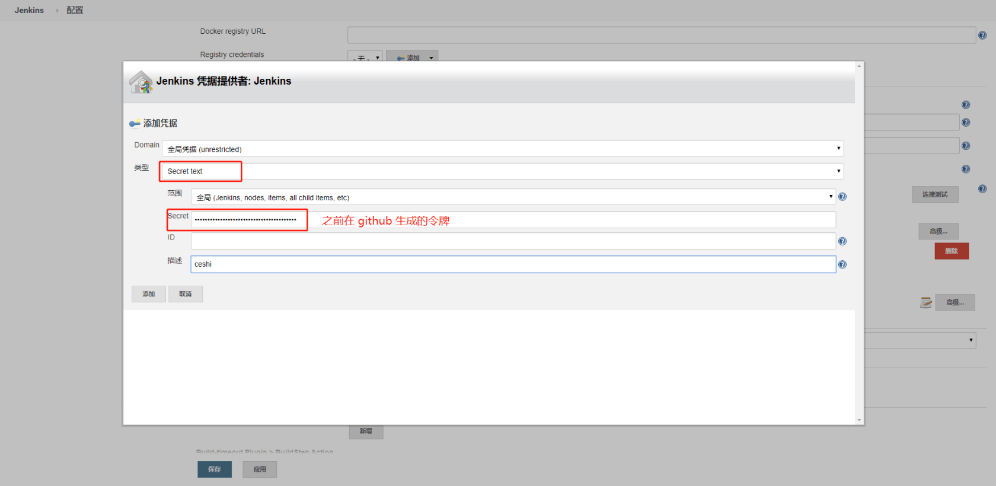Click the dialog scrollbar down arrow
This screenshot has height=486, width=996.
coord(859,420)
